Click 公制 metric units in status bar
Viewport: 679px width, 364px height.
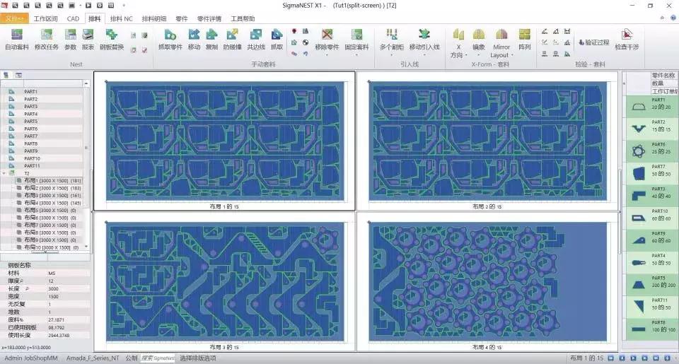[x=132, y=358]
